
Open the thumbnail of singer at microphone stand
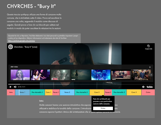click(x=60, y=75)
